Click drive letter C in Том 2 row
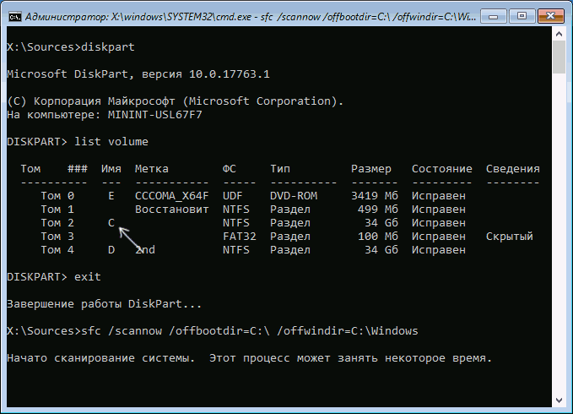The height and width of the screenshot is (414, 573). (x=111, y=223)
